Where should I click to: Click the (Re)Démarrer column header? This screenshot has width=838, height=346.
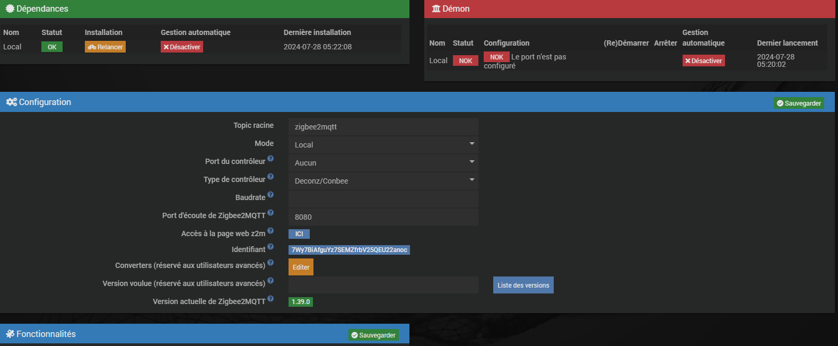626,43
